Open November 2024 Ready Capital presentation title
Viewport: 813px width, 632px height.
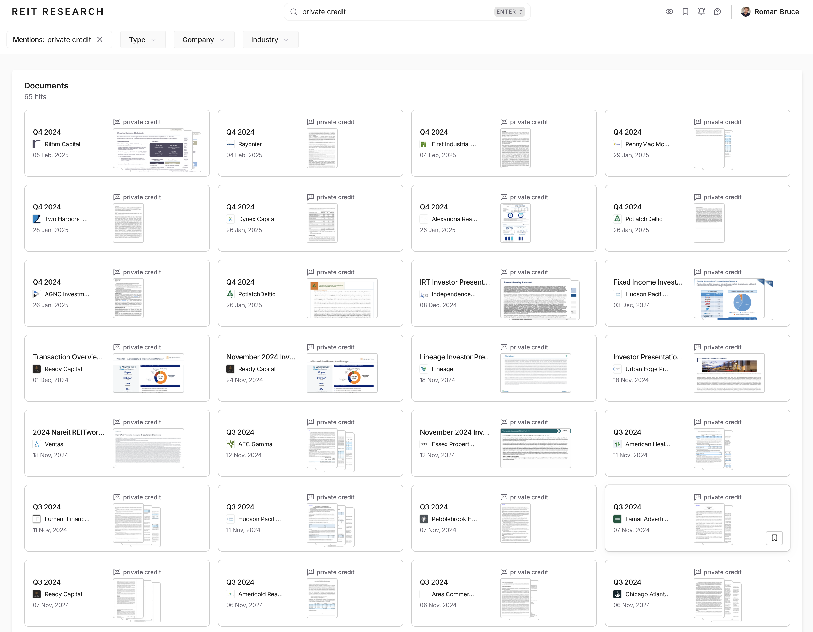pos(261,357)
